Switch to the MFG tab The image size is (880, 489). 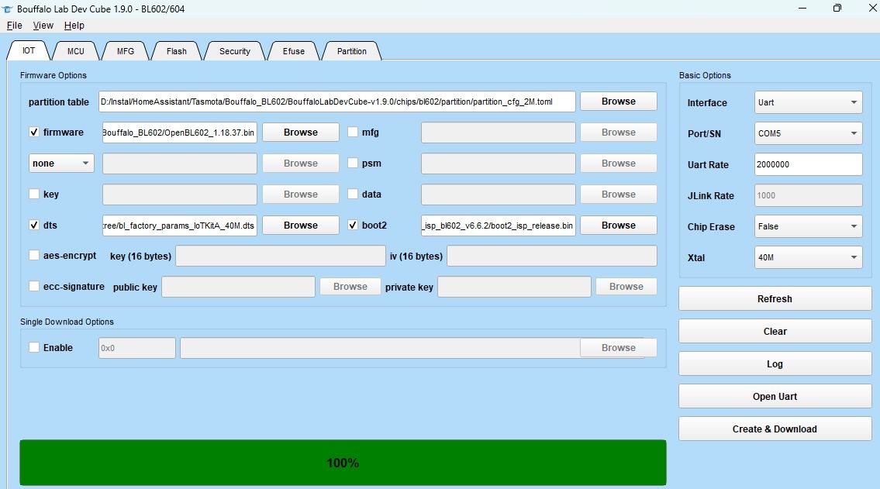tap(126, 51)
